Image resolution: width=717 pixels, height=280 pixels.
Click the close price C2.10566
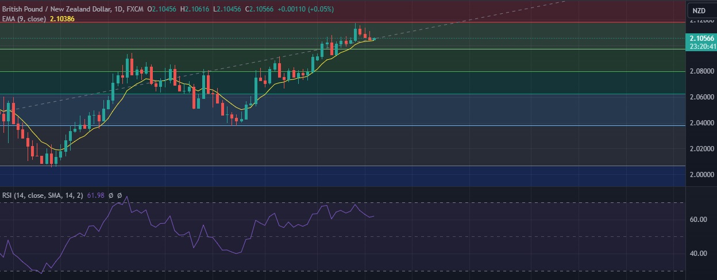click(x=258, y=10)
